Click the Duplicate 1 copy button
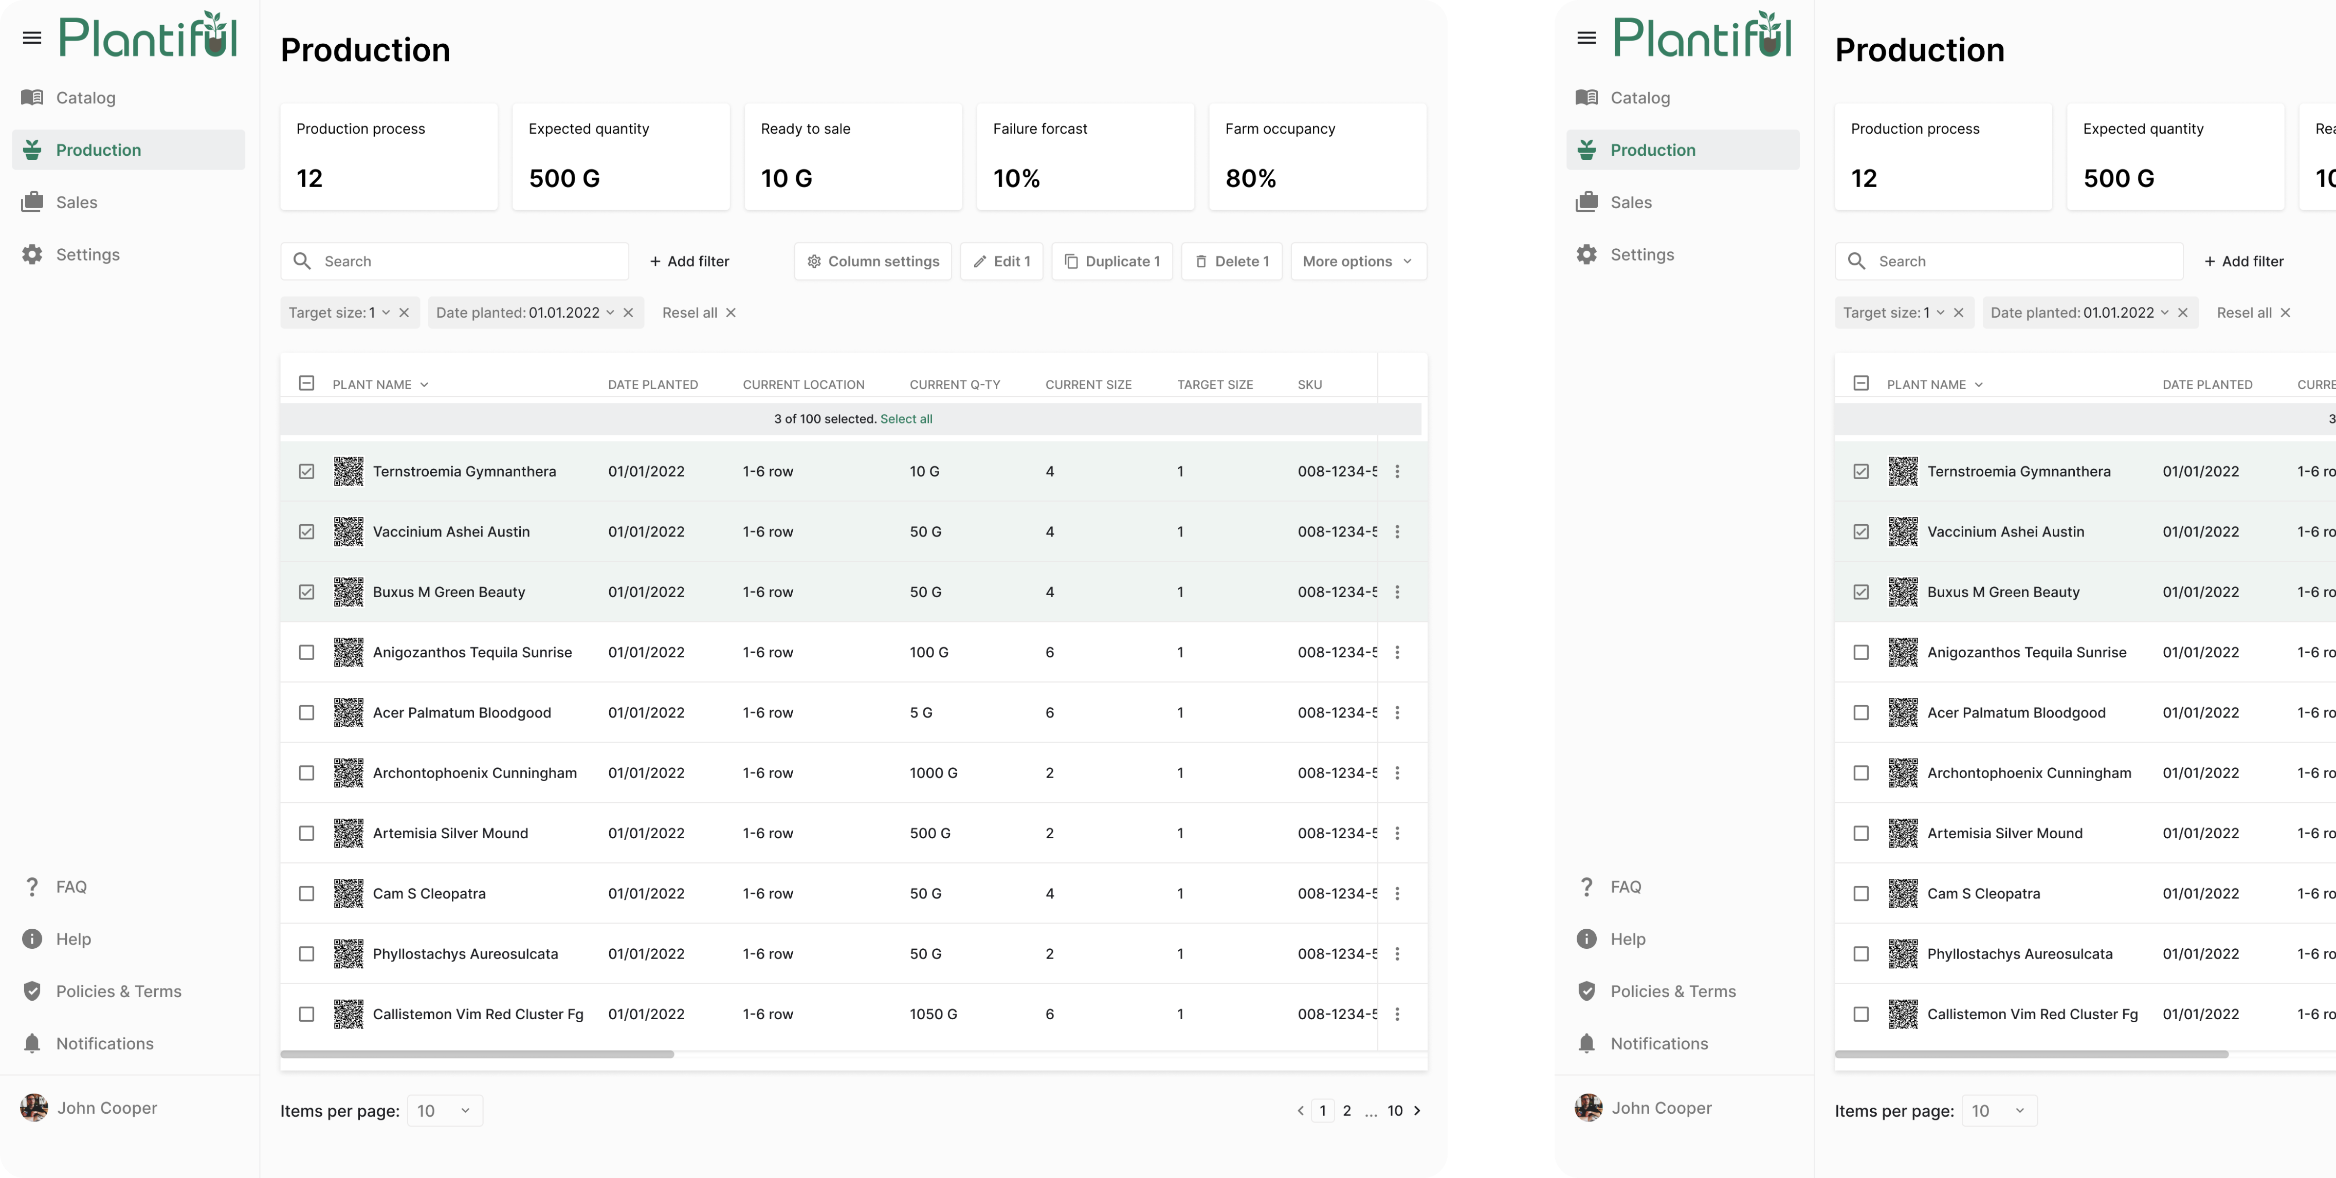The height and width of the screenshot is (1178, 2336). [1112, 261]
